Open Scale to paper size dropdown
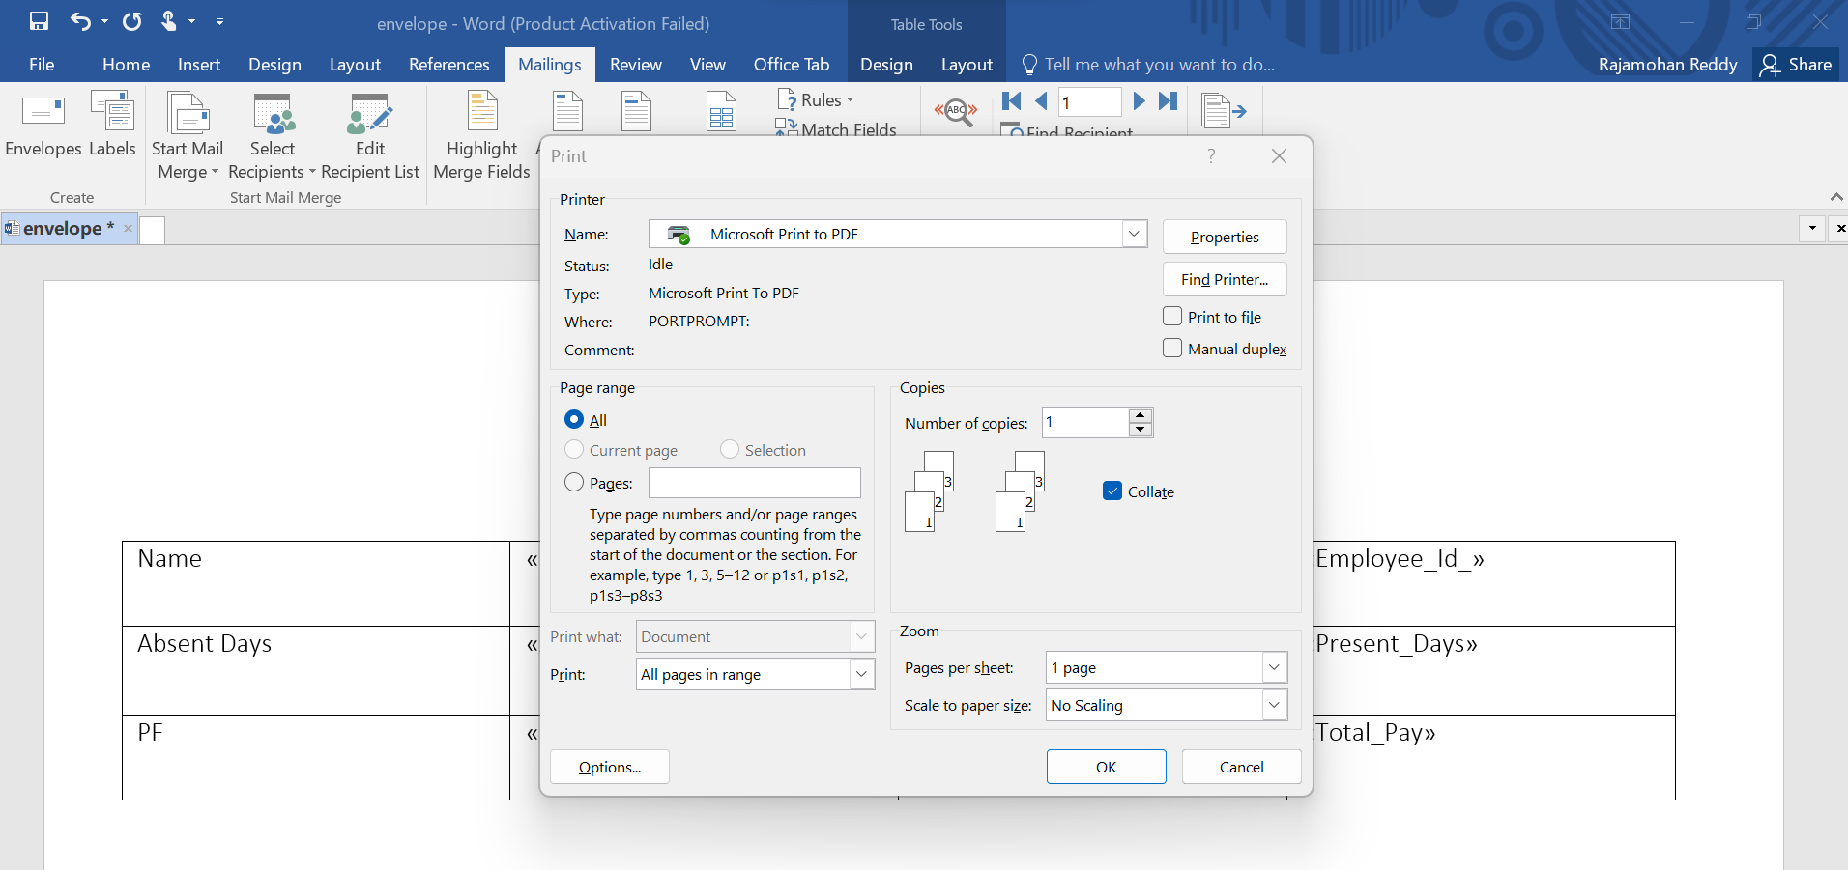This screenshot has width=1848, height=870. [x=1275, y=705]
